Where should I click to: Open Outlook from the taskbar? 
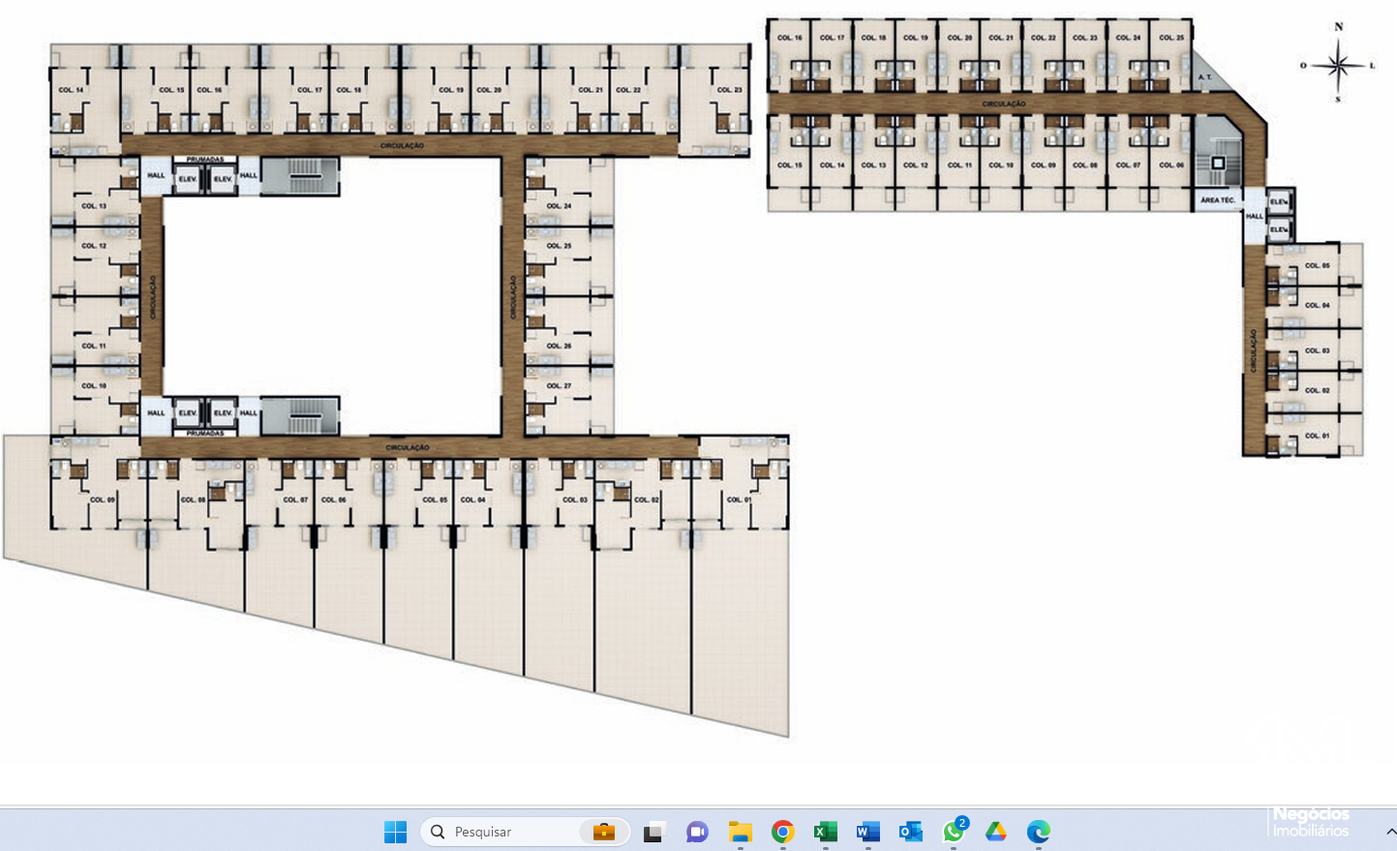click(911, 832)
